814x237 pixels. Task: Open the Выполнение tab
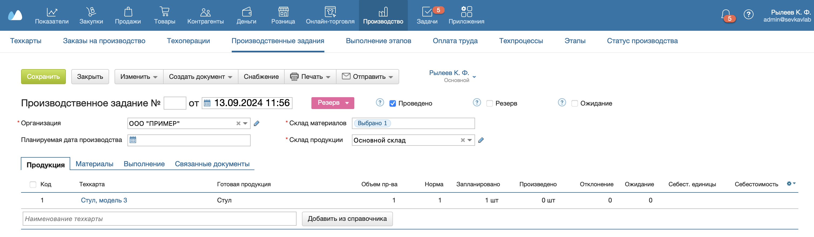(x=144, y=164)
